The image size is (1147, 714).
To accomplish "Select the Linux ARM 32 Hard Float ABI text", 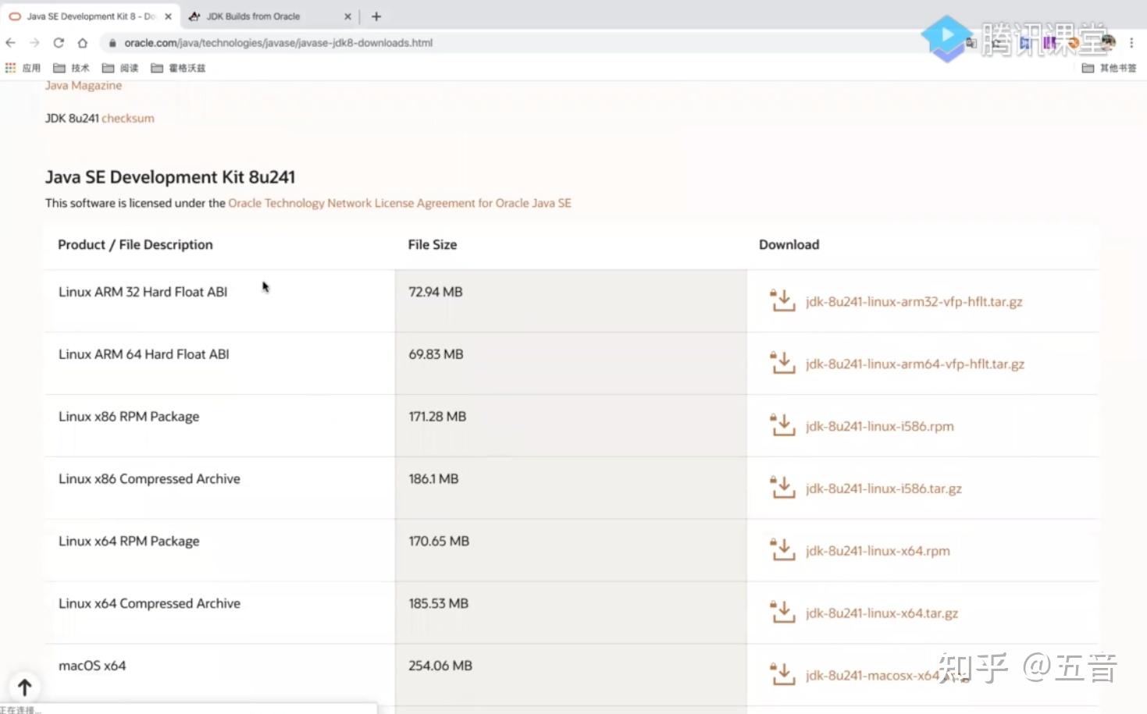I will 143,292.
